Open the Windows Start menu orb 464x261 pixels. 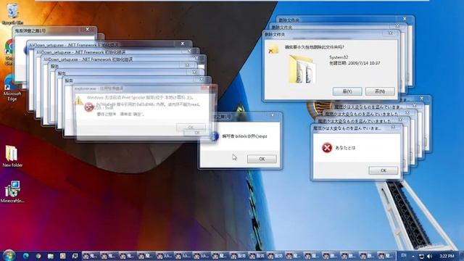click(x=9, y=255)
